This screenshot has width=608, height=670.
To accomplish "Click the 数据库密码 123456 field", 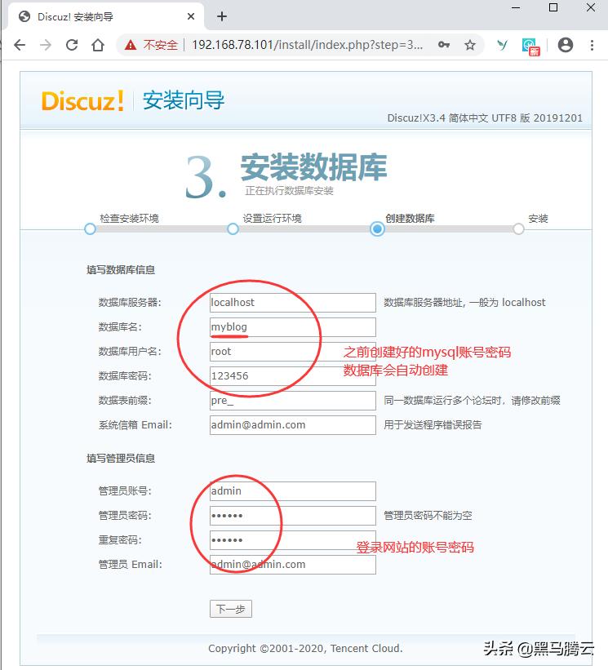I will (x=293, y=376).
